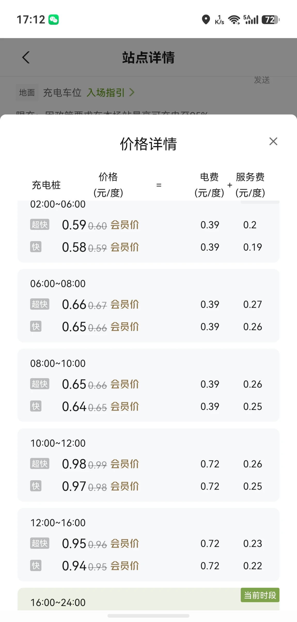Tap the Wi-Fi icon in status bar

pyautogui.click(x=234, y=20)
